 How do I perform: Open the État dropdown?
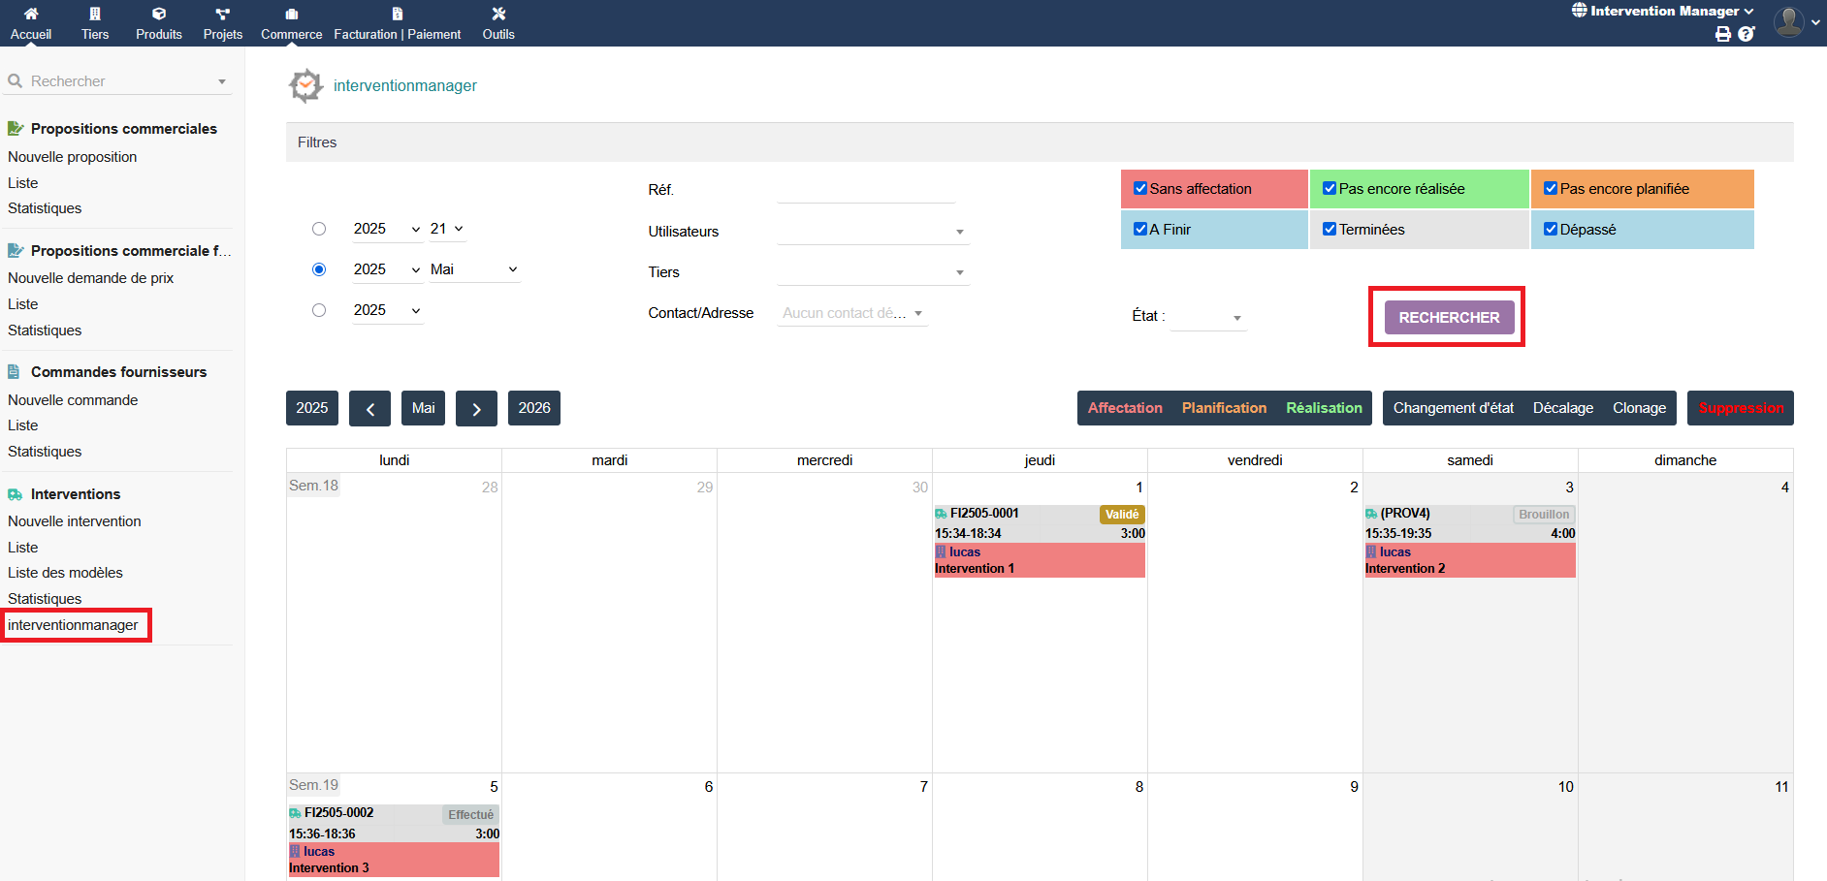1208,317
